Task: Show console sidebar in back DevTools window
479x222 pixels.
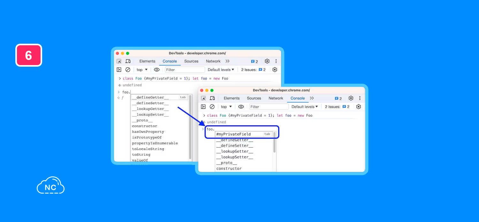Action: (119, 70)
